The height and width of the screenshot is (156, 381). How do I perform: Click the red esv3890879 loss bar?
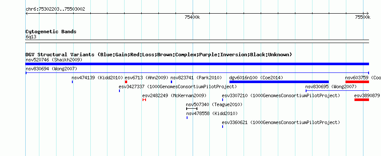pyautogui.click(x=362, y=100)
